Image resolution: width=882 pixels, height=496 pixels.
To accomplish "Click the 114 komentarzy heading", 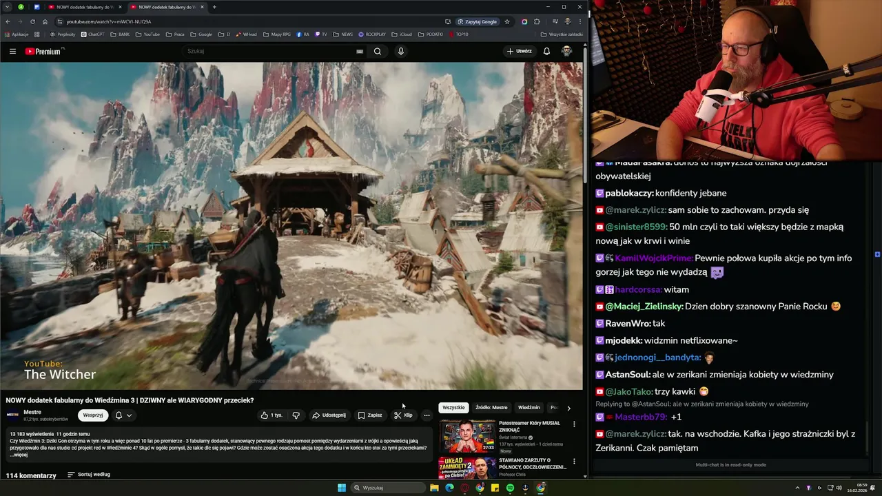I will 31,475.
